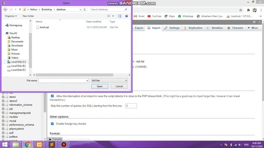Screen dimensions: 264x148
Task: Expand the mysql database node
Action: [x=3, y=121]
